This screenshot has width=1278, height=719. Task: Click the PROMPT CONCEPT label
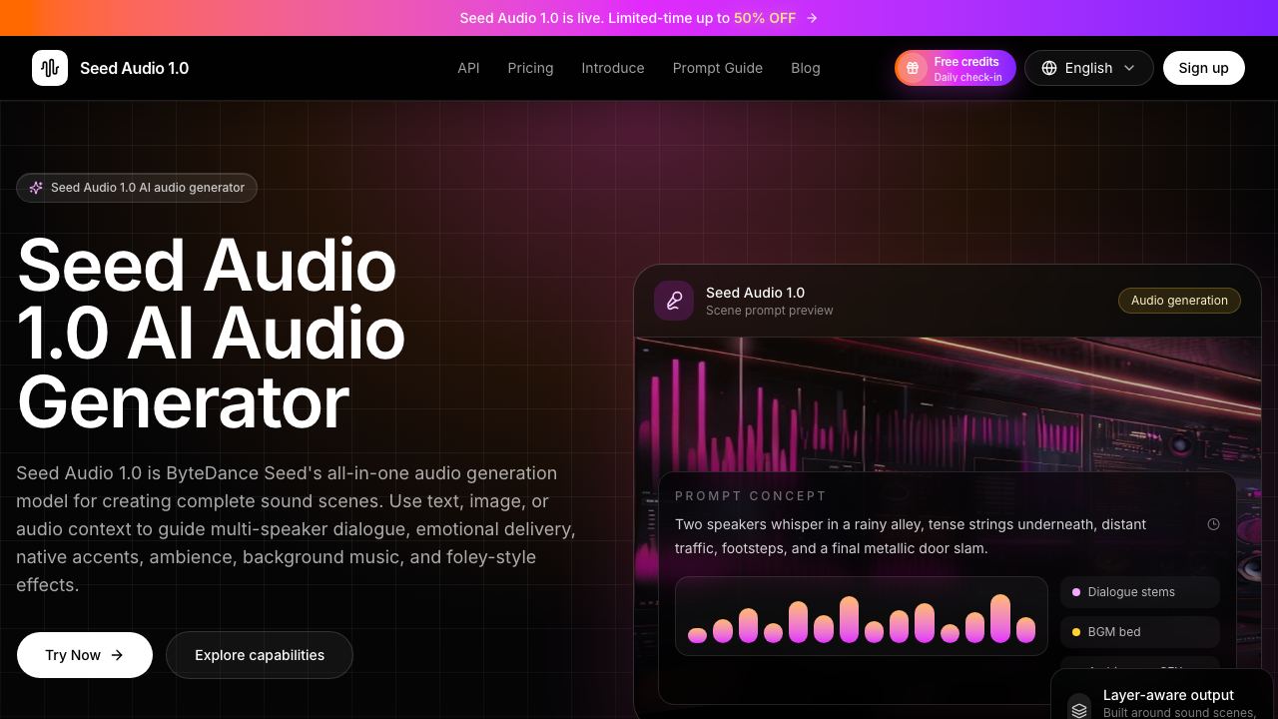click(x=751, y=496)
